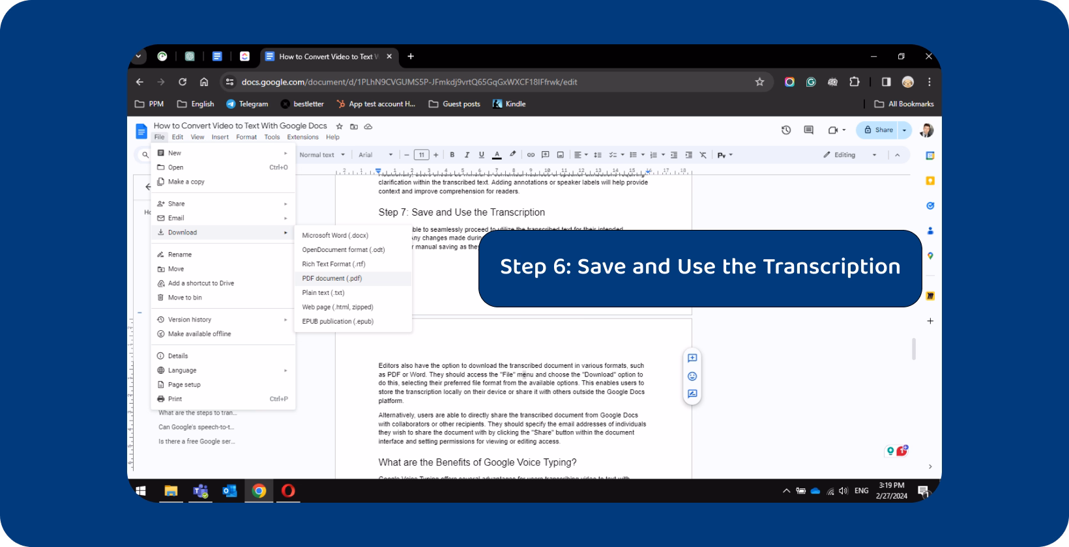Open the Editing mode dropdown

point(850,155)
